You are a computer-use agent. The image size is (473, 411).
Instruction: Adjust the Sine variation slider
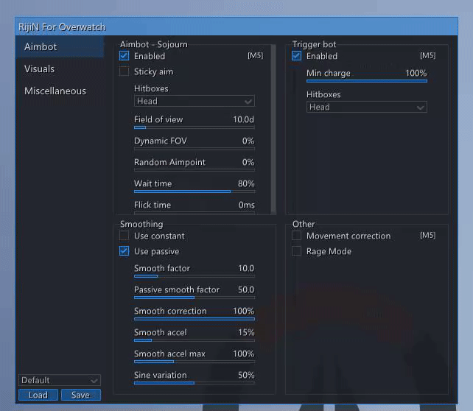coord(195,383)
